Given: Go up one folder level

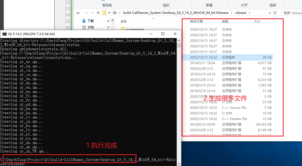Looking at the screenshot, I should (98, 13).
